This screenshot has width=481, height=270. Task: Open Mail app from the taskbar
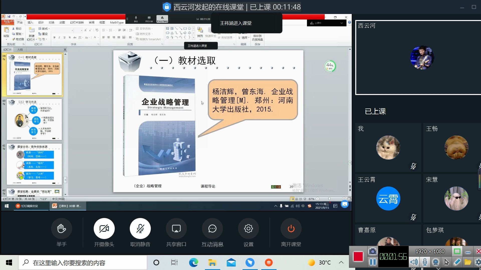pos(231,262)
